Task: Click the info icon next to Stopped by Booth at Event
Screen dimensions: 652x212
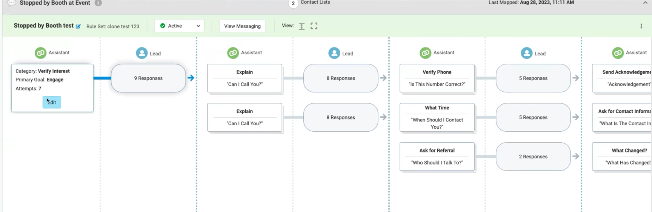Action: click(98, 3)
